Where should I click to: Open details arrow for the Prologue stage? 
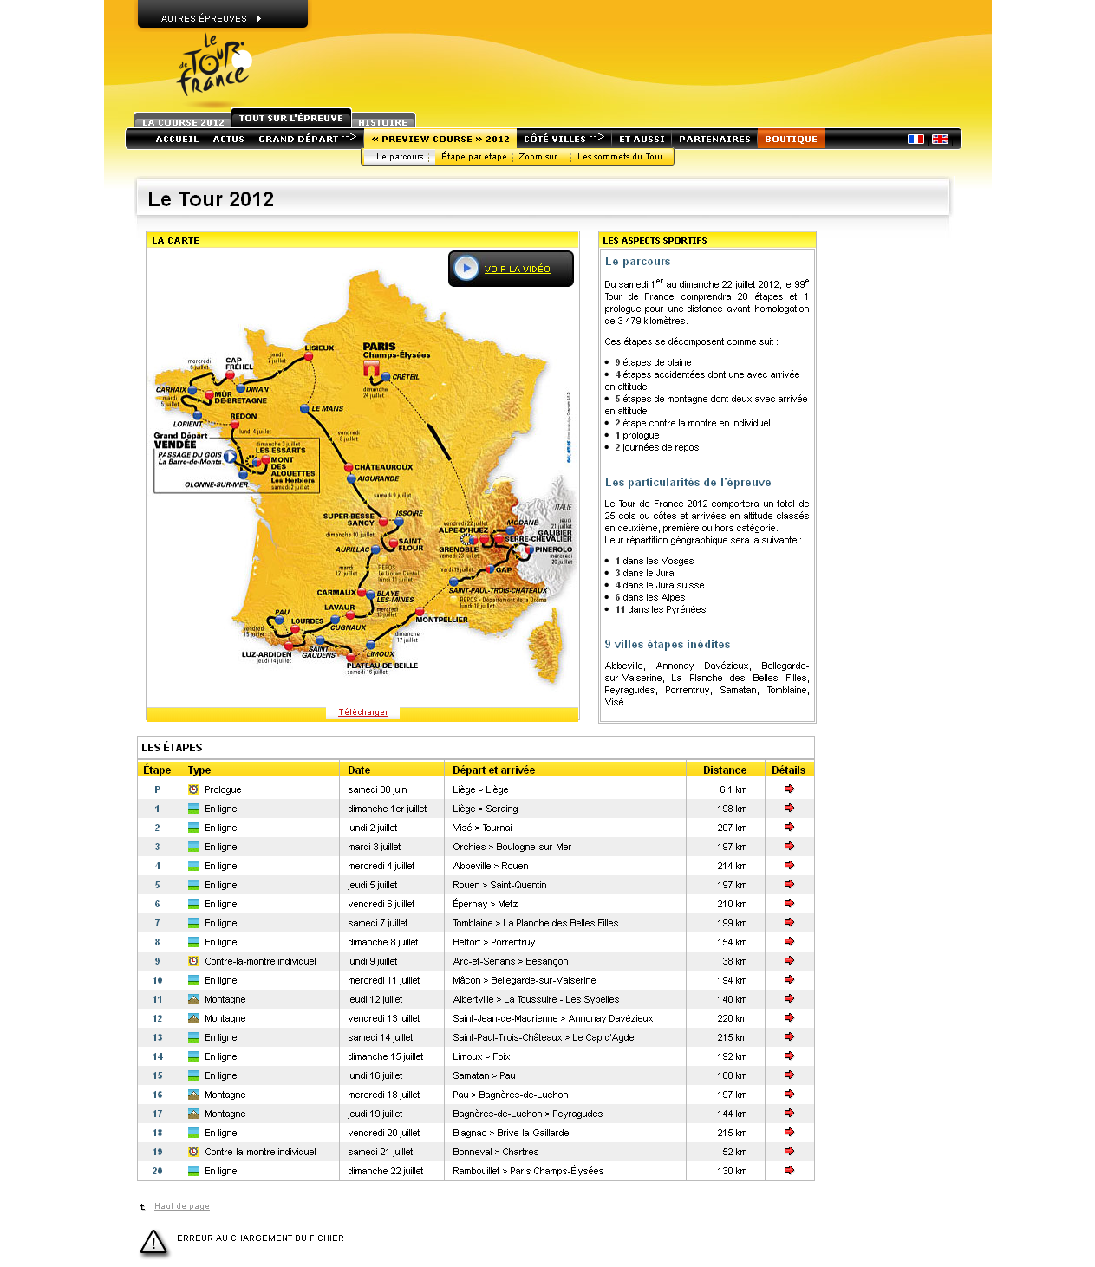coord(789,789)
